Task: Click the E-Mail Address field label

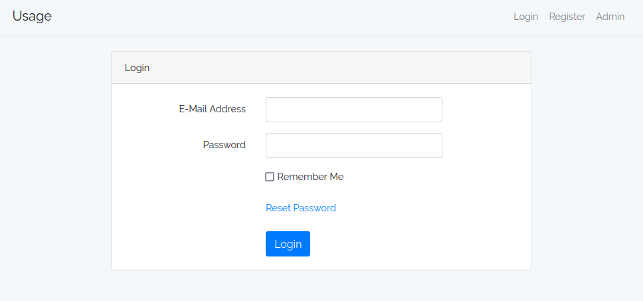Action: pyautogui.click(x=212, y=109)
